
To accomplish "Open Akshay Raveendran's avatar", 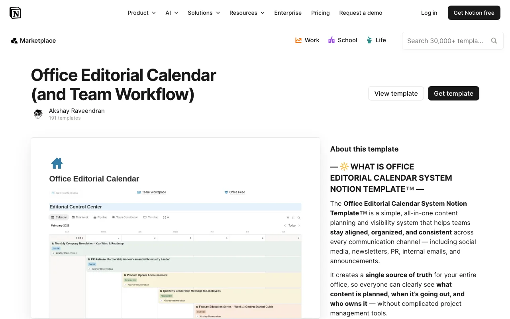I will click(38, 114).
